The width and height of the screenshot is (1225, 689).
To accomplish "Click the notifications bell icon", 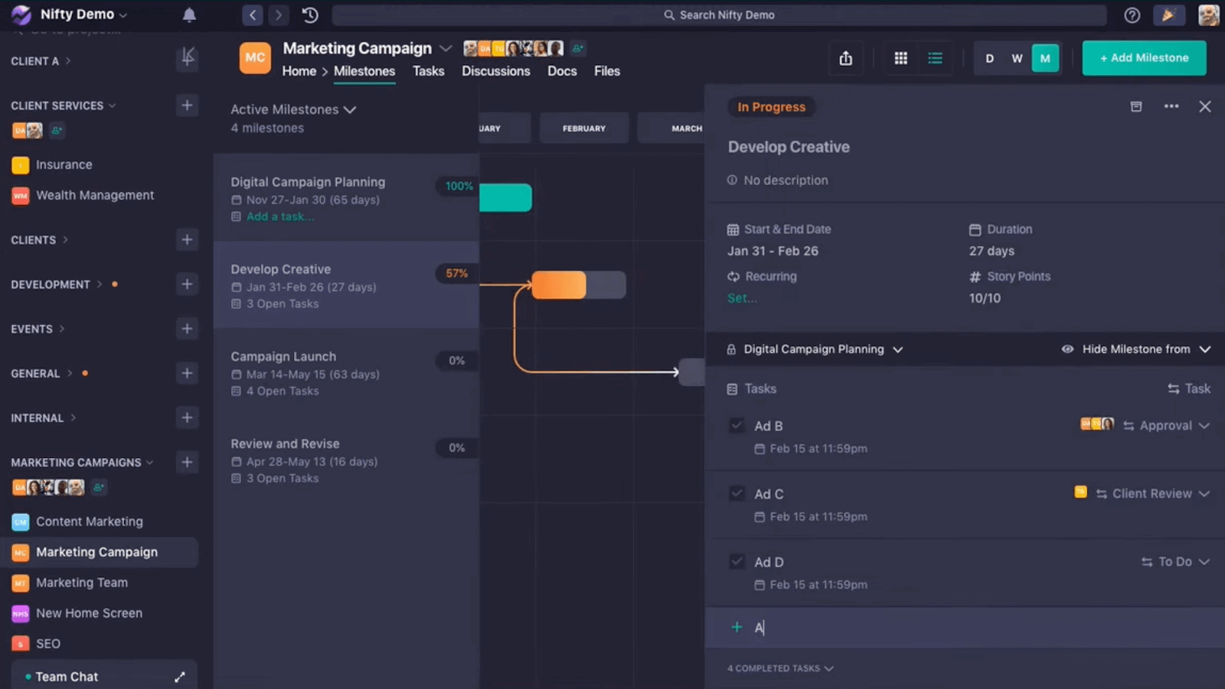I will click(189, 15).
